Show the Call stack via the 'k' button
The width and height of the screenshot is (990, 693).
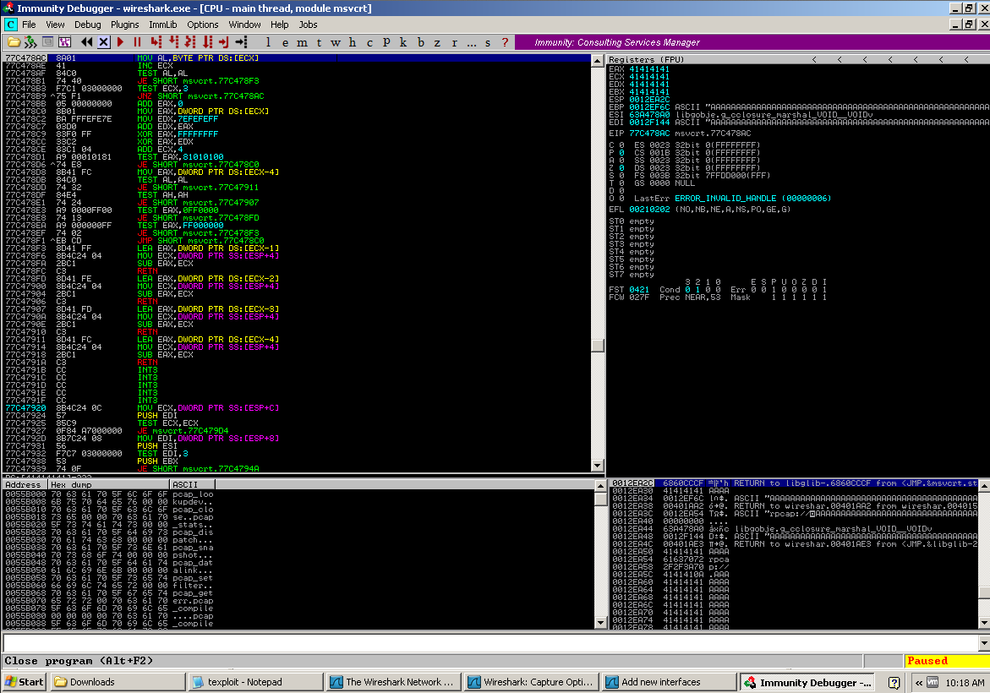tap(403, 42)
